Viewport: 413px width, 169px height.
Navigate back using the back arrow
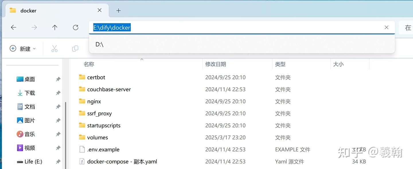(13, 27)
